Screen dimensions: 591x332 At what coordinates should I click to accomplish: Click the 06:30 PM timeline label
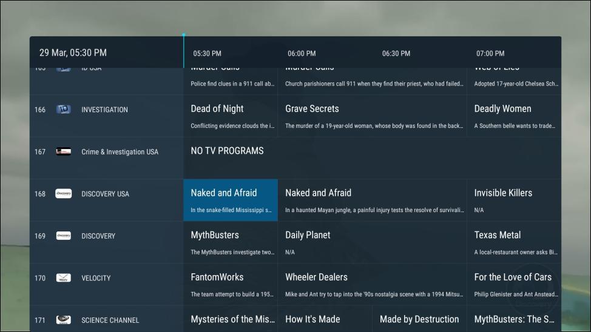click(396, 53)
